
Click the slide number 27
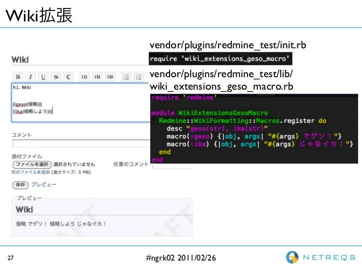coord(10,258)
